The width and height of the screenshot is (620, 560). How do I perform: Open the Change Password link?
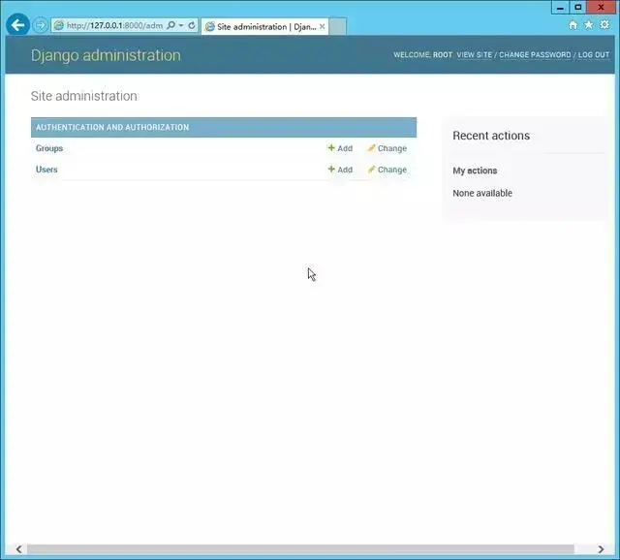535,55
